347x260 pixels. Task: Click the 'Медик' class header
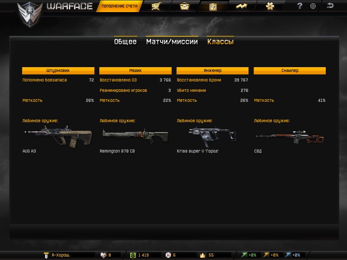[x=135, y=71]
